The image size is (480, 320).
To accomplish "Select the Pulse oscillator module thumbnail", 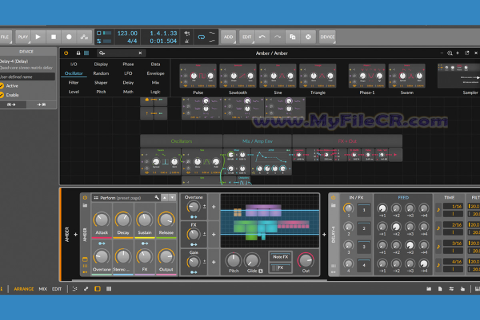I will [x=198, y=76].
